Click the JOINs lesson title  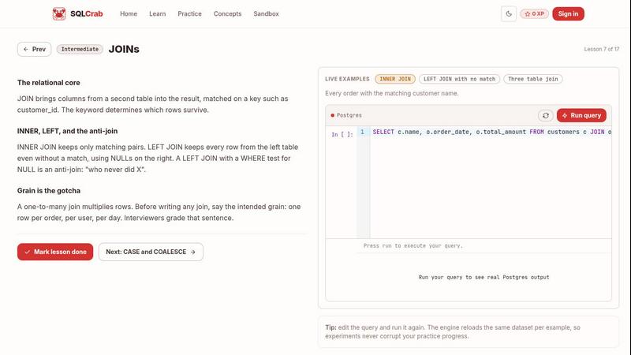click(124, 49)
